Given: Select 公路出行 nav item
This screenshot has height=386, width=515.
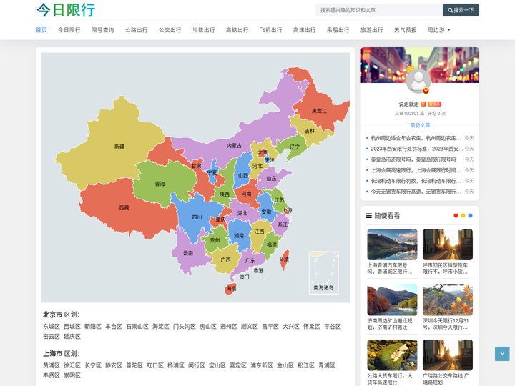Looking at the screenshot, I should tap(137, 30).
